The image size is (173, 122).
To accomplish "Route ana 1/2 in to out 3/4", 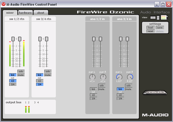I will 94,98.
